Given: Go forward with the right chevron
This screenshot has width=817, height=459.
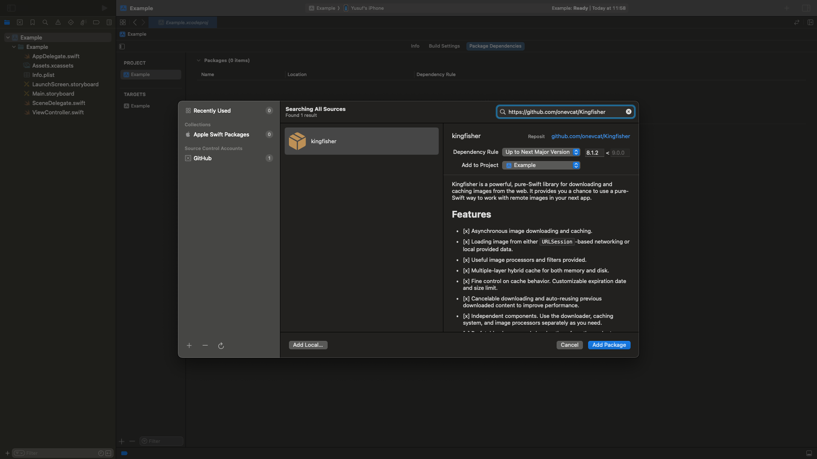Looking at the screenshot, I should coord(143,23).
